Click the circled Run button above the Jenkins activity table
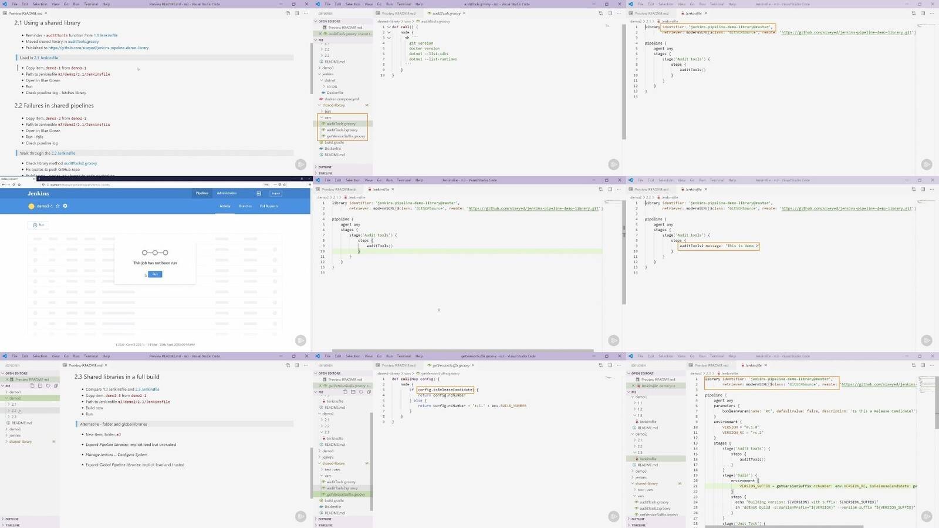 tap(38, 225)
